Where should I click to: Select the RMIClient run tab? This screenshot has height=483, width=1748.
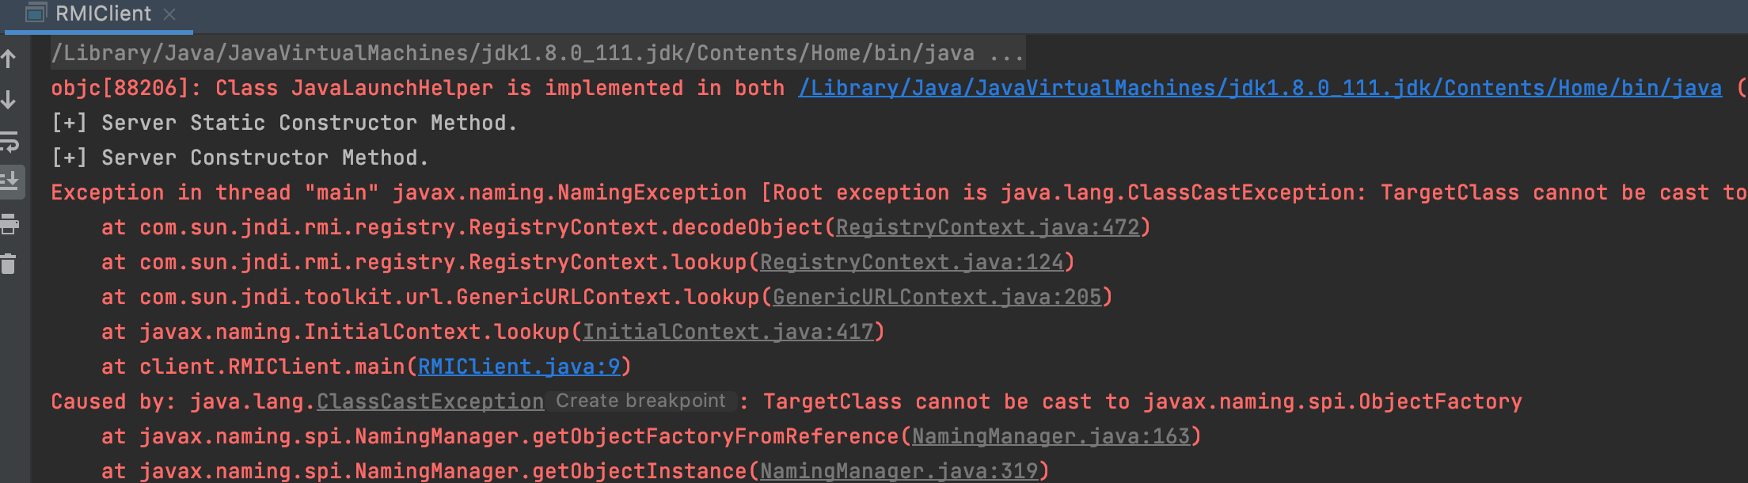click(x=103, y=13)
